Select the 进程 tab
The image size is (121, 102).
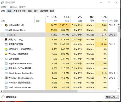point(3,11)
